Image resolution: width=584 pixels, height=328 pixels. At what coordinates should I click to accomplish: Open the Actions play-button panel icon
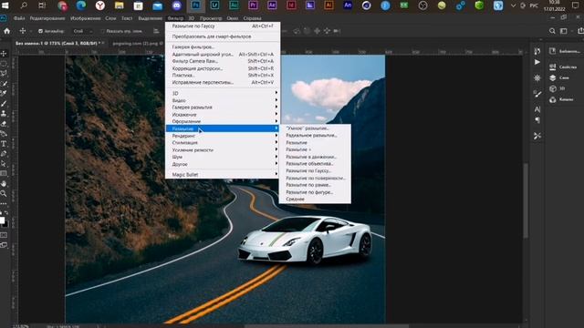pos(537,62)
